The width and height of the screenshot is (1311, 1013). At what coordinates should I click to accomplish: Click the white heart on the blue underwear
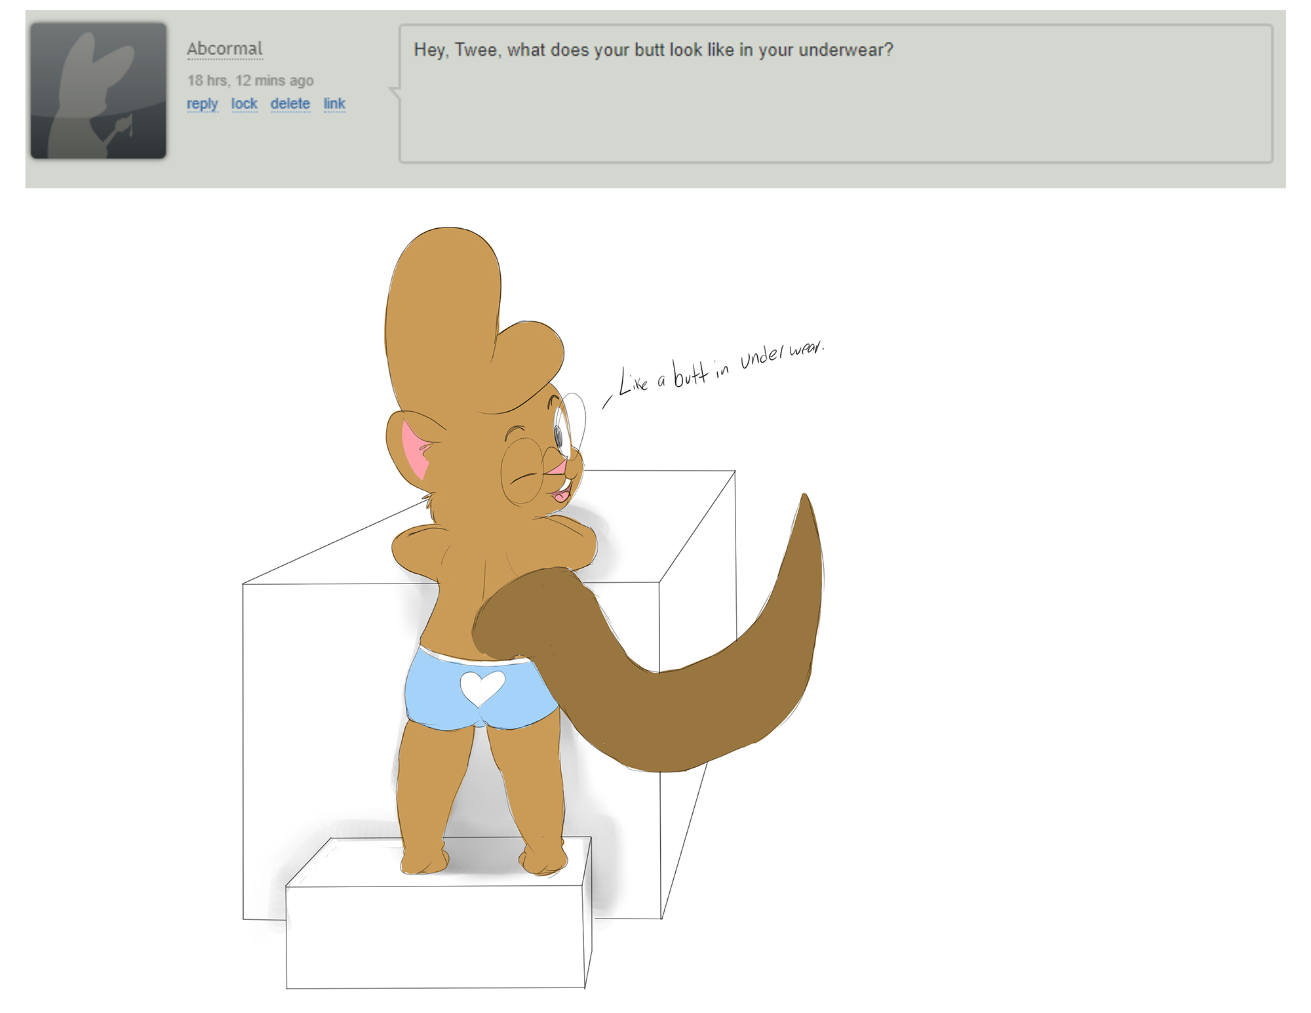point(482,686)
